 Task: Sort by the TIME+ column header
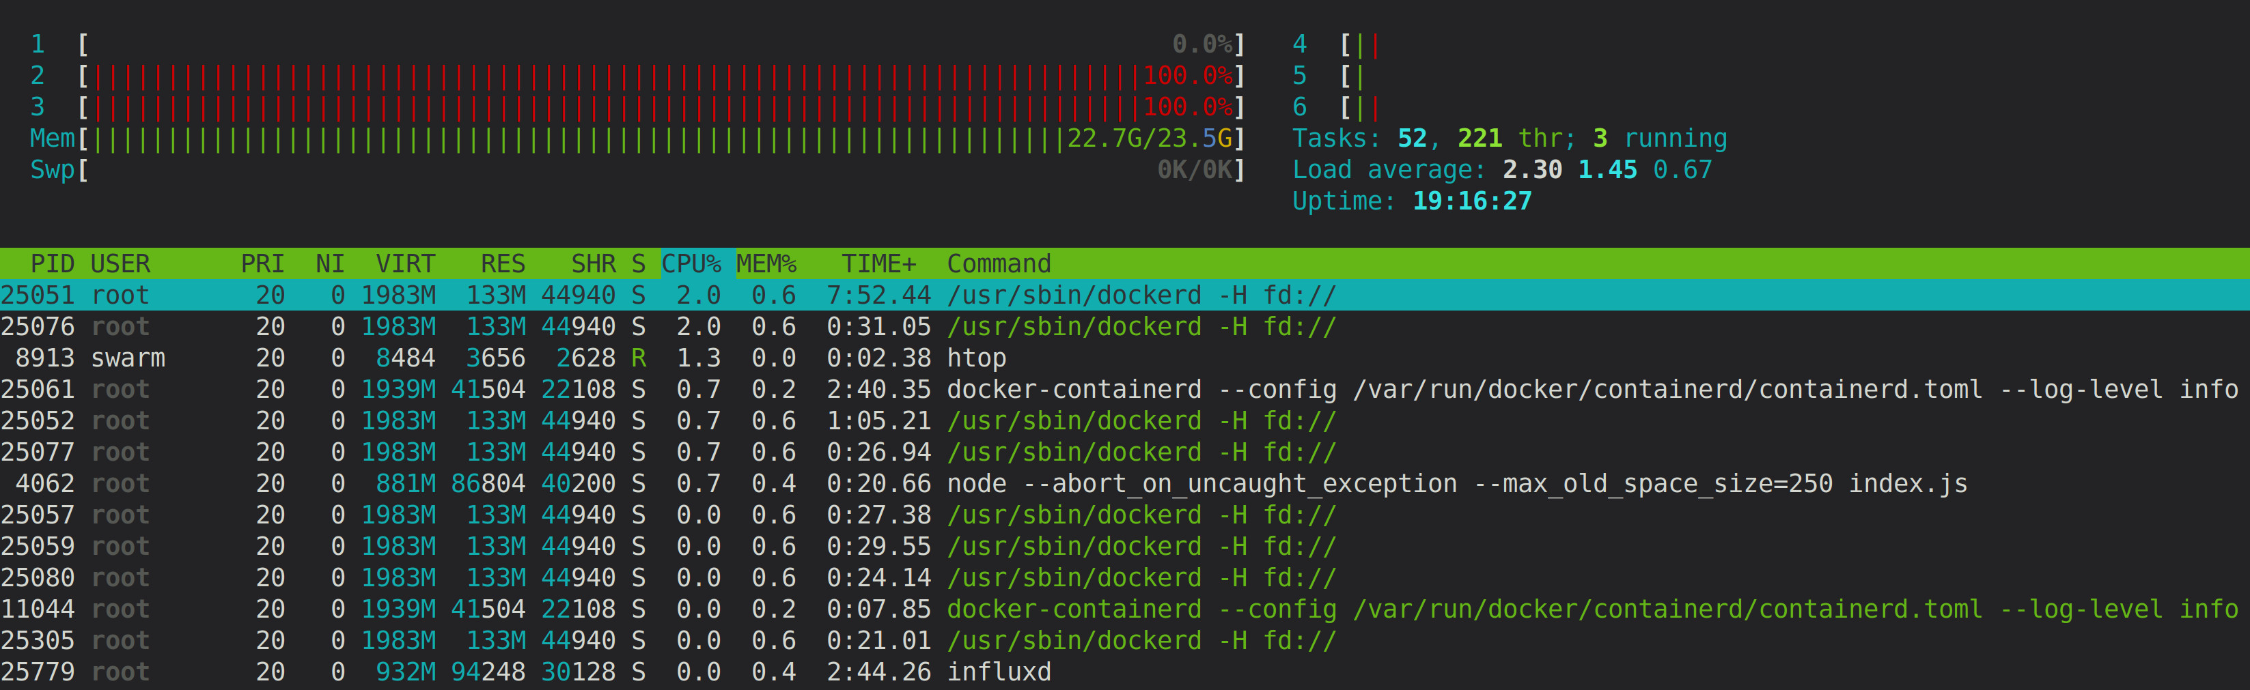pos(878,263)
